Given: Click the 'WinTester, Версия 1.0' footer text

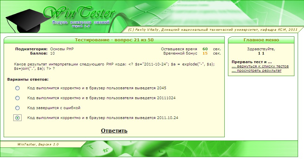Looking at the screenshot, I should [38, 144].
